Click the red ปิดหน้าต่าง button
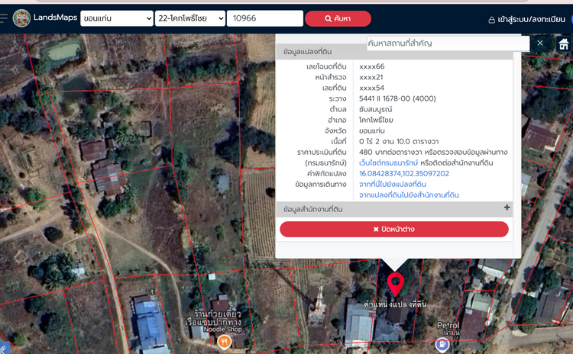Screen dimensions: 573x354 394,229
